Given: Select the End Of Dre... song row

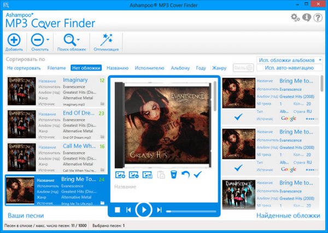Looking at the screenshot, I should (56, 124).
